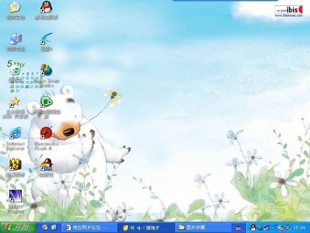The height and width of the screenshot is (233, 310).
Task: Select the 腾讯QQ原版 penguin shortcut
Action: (x=47, y=7)
